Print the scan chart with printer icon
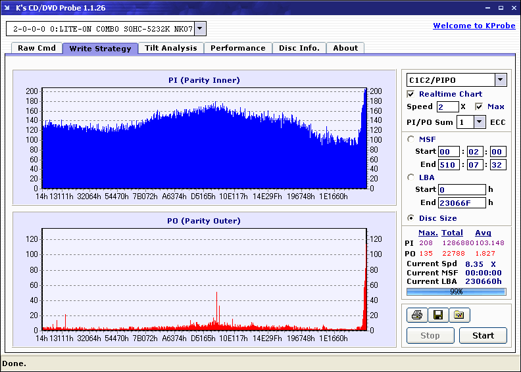This screenshot has width=521, height=372. point(416,315)
